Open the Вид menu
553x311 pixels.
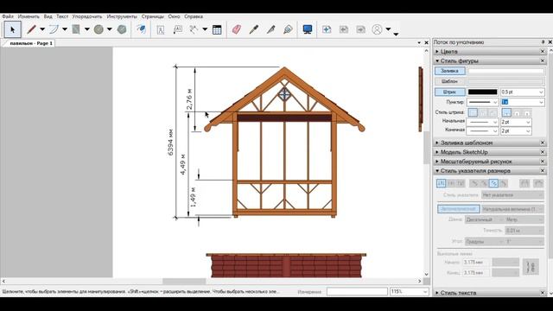(x=48, y=16)
